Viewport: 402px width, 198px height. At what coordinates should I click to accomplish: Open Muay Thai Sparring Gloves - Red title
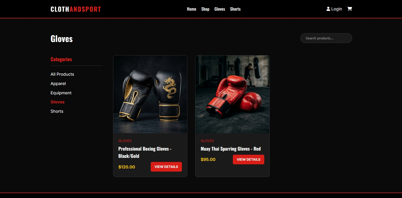(230, 149)
